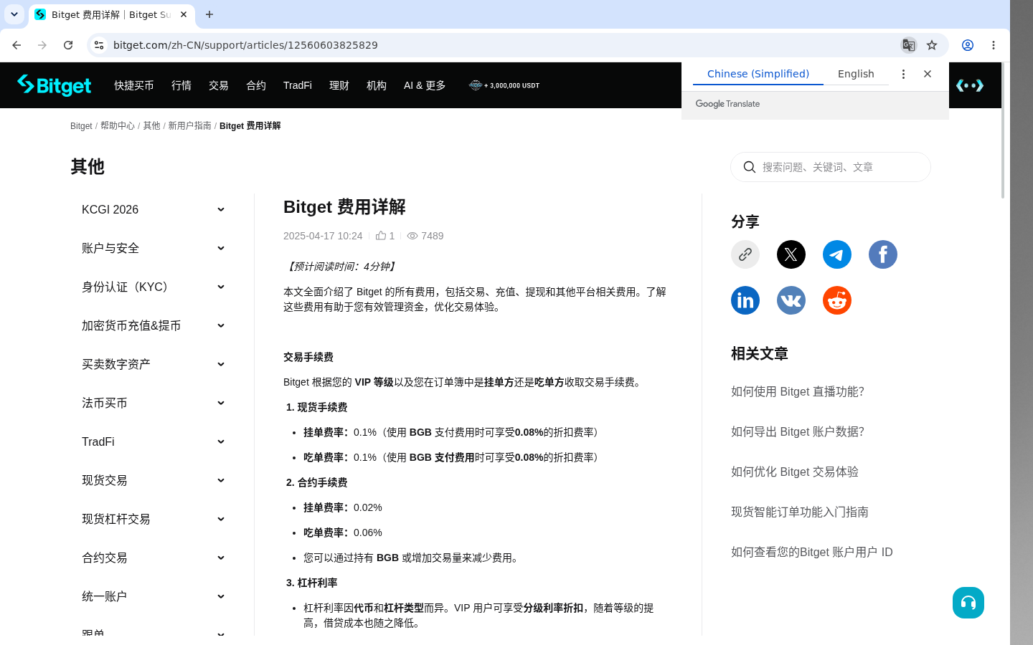Open article 如何导出 Bitget 账户数据?
1033x645 pixels.
pyautogui.click(x=798, y=431)
